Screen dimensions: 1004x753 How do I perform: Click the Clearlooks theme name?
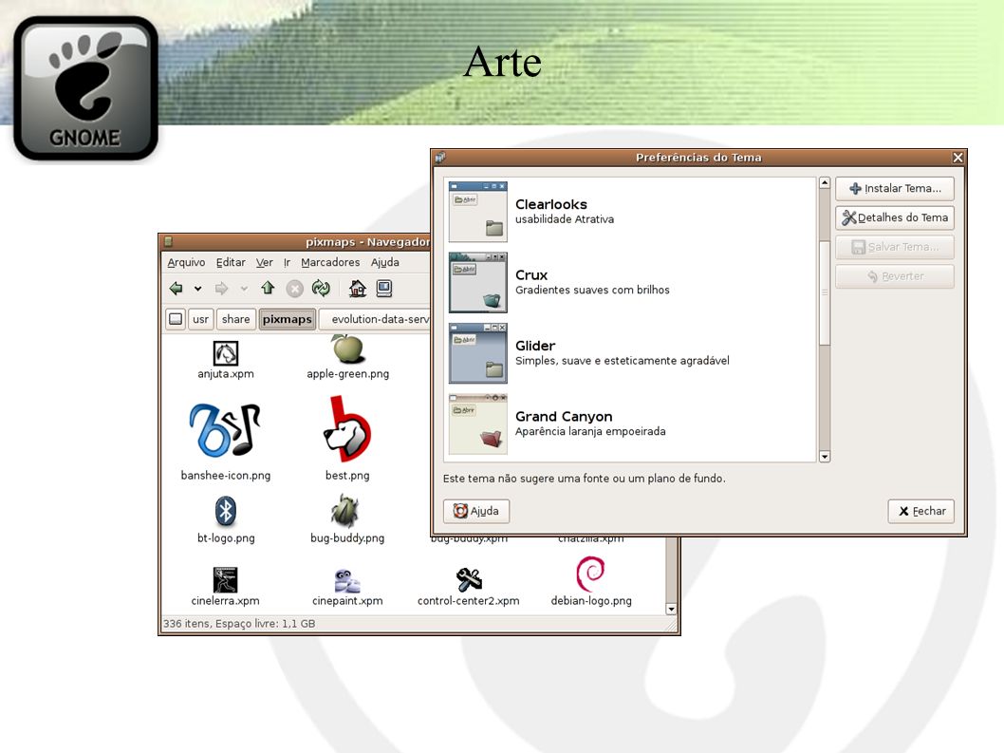551,204
